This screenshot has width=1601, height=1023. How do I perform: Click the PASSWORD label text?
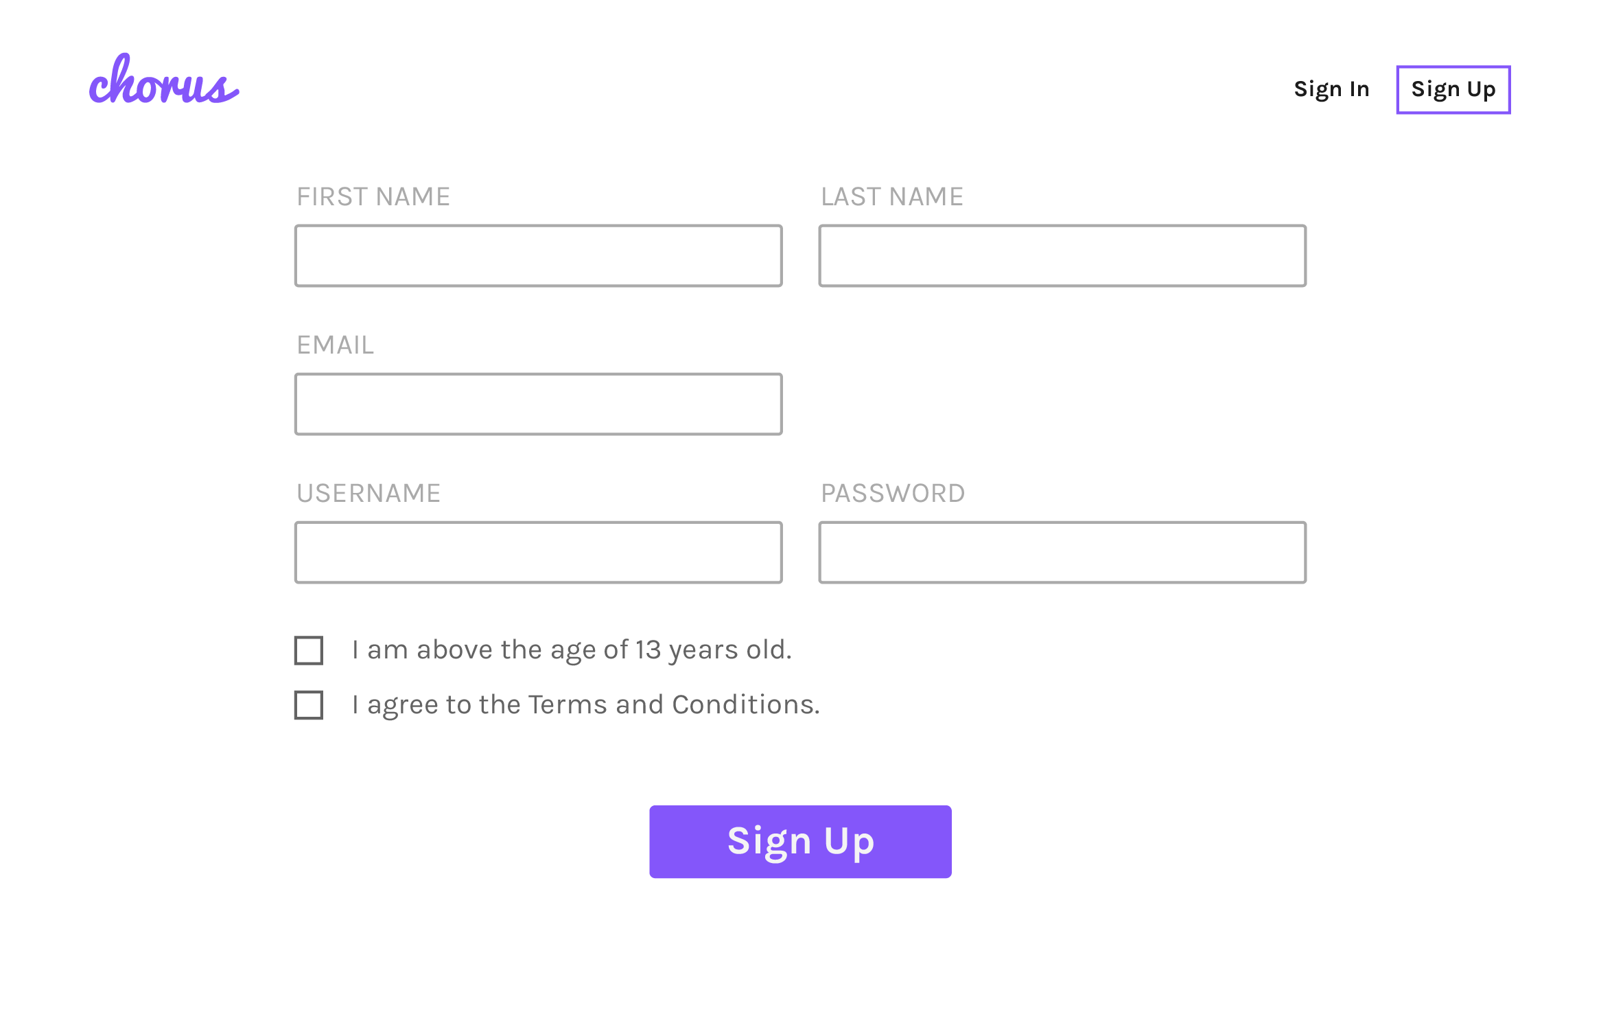pos(893,494)
